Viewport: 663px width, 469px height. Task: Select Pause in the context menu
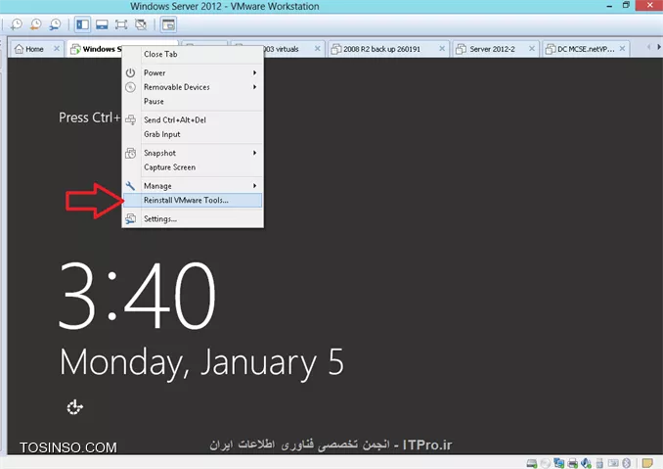point(193,102)
